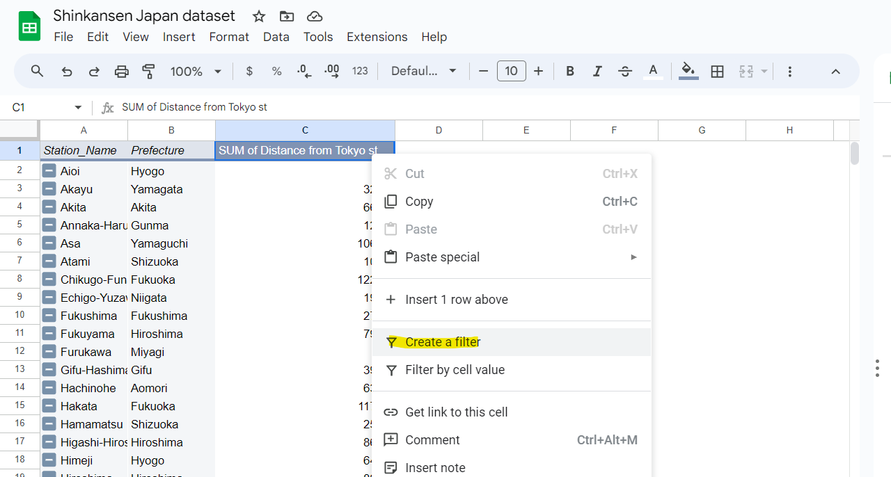Image resolution: width=891 pixels, height=477 pixels.
Task: Click the print icon
Action: pos(122,71)
